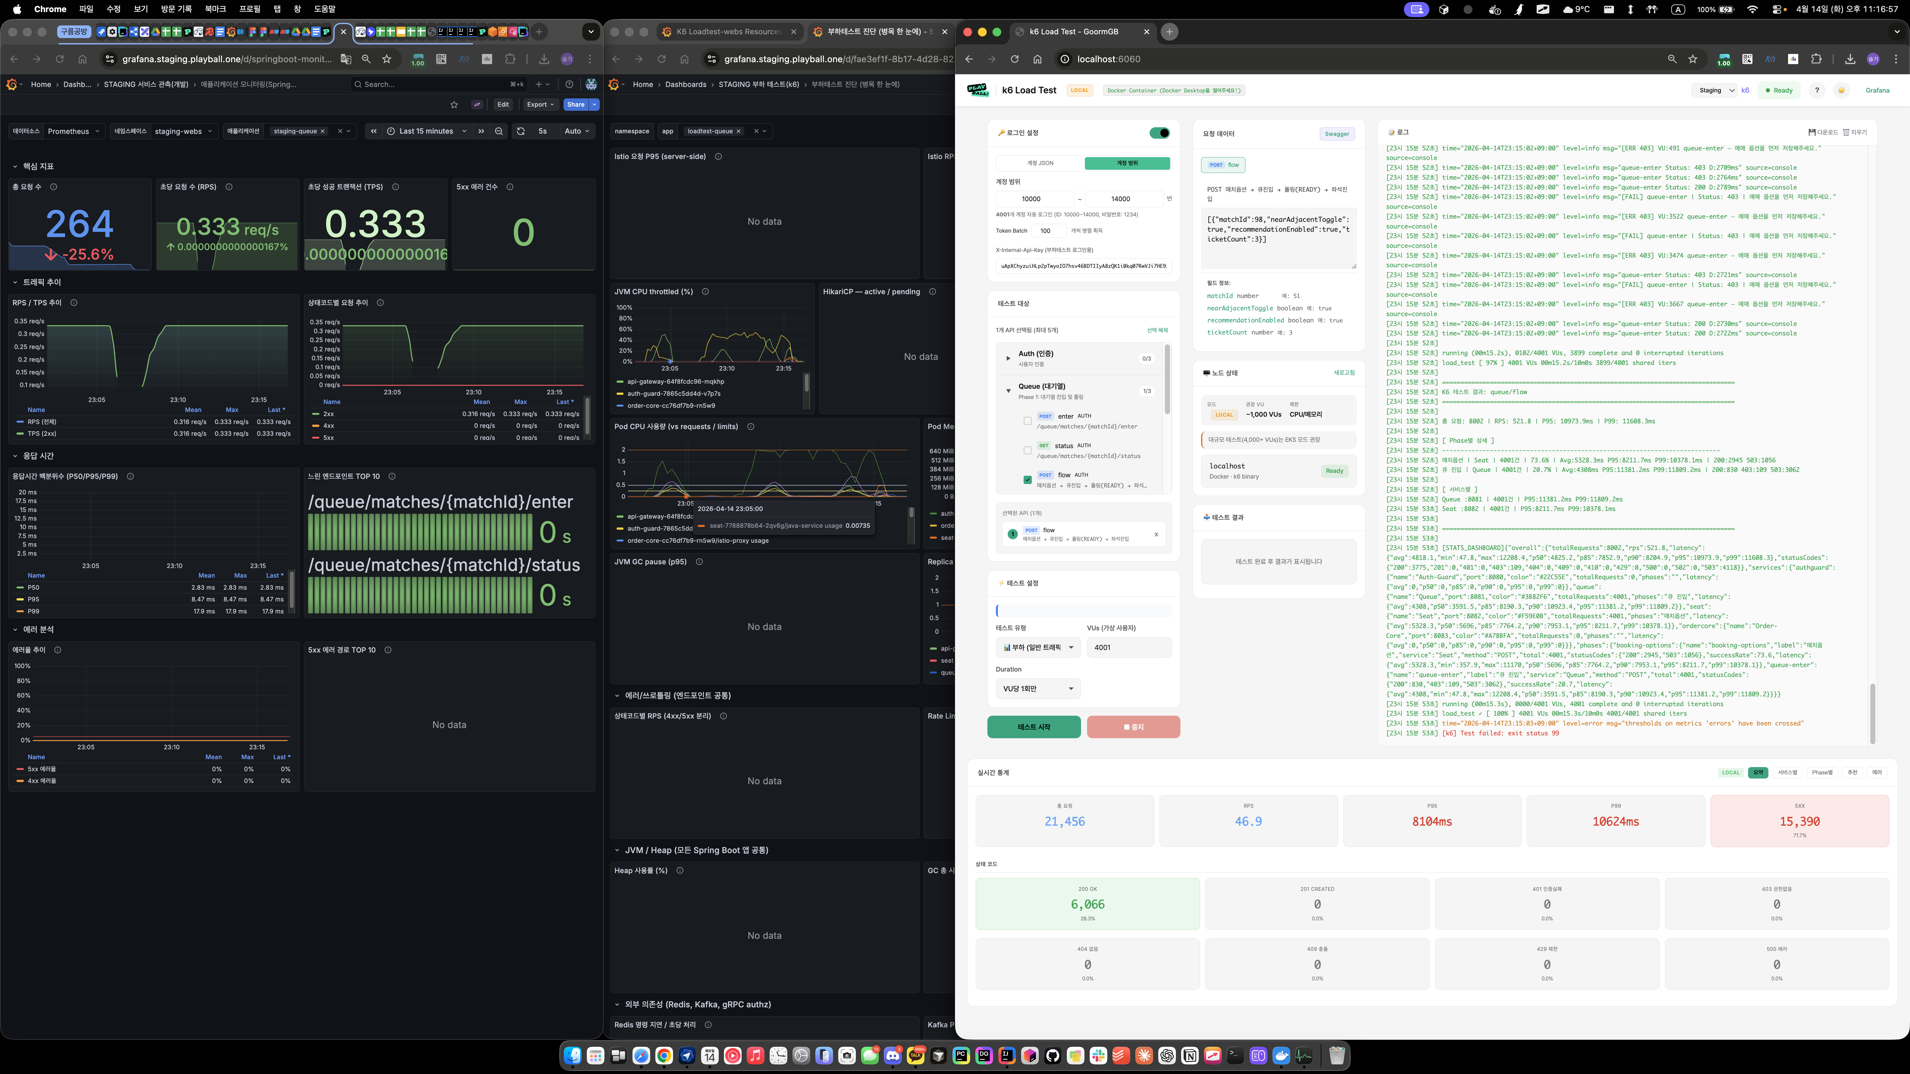Star the Spring Boot monitoring dashboard
Screen dimensions: 1910x1074
(455, 104)
